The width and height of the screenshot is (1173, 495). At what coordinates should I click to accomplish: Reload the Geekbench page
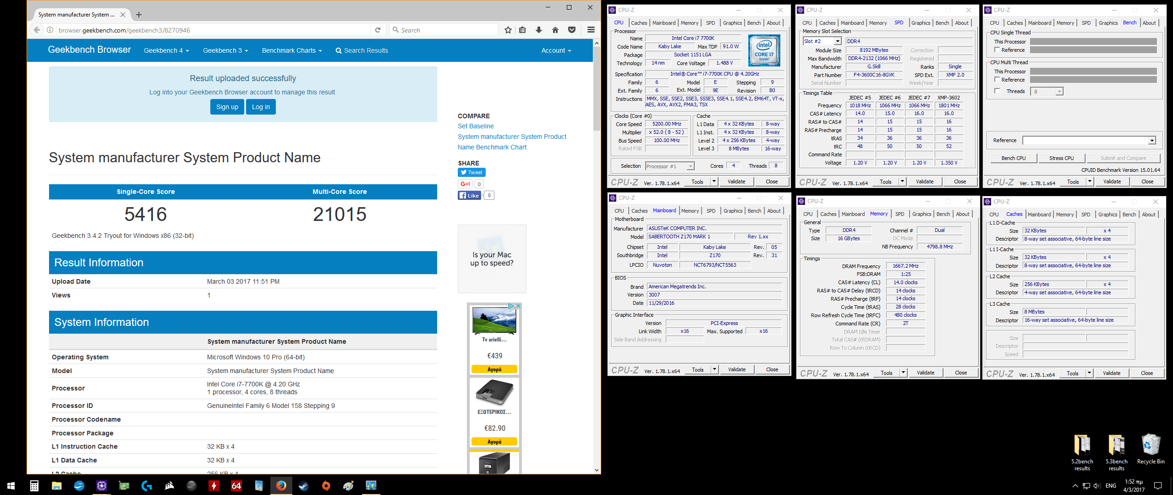coord(378,30)
